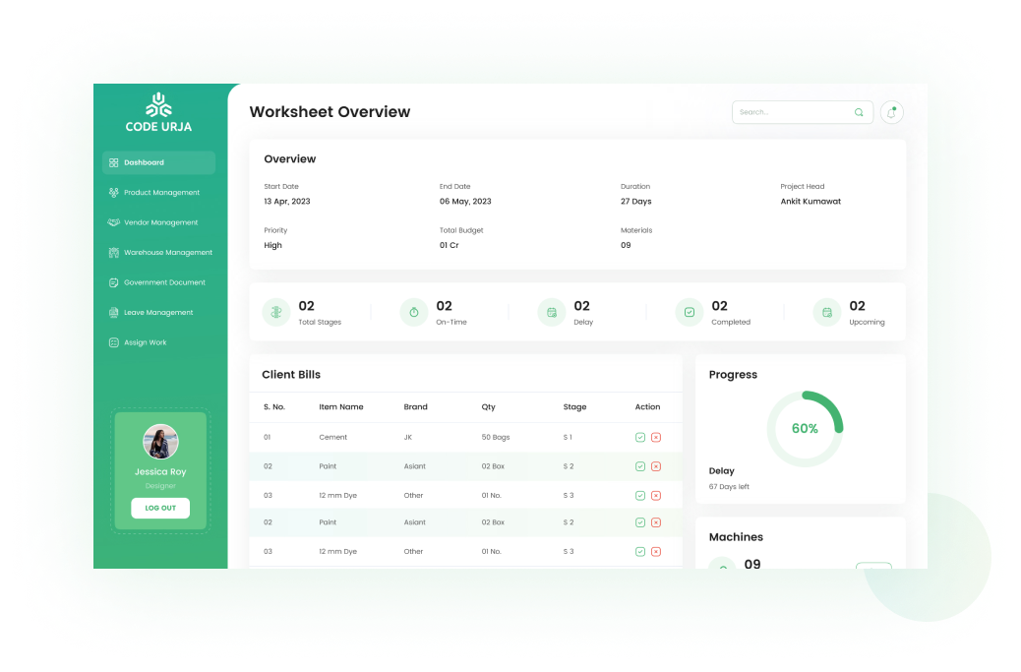
Task: Select the Upcoming stat icon
Action: click(827, 312)
